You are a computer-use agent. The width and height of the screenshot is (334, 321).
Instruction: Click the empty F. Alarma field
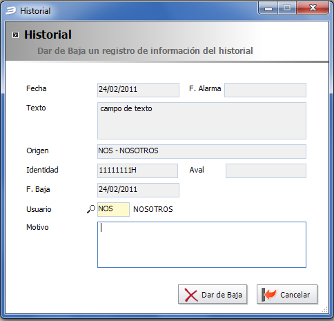pos(265,90)
